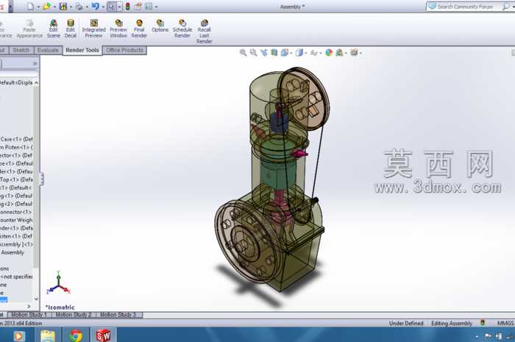Open dropdown arrow next to Open file icon
This screenshot has width=515, height=342.
54,7
